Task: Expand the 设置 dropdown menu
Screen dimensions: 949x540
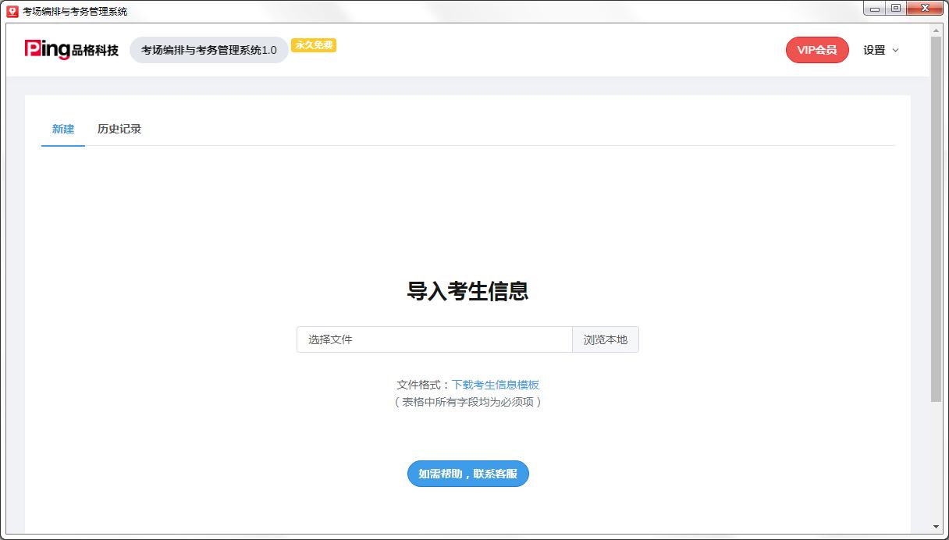Action: (x=881, y=50)
